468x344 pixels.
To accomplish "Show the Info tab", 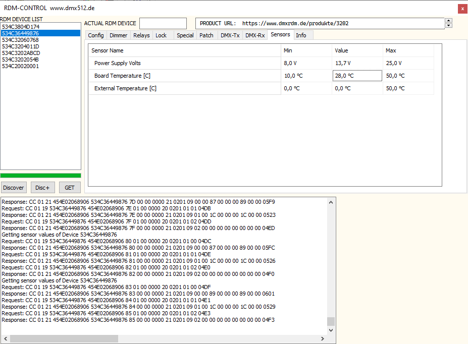I will [301, 35].
